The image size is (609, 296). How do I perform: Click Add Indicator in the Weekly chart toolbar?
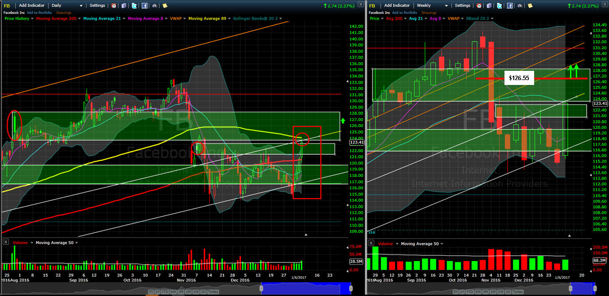coord(397,6)
